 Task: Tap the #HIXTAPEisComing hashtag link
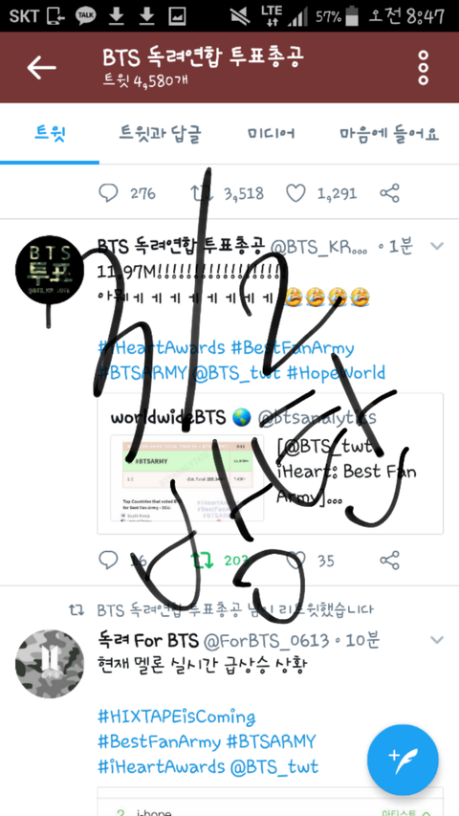pos(176,717)
